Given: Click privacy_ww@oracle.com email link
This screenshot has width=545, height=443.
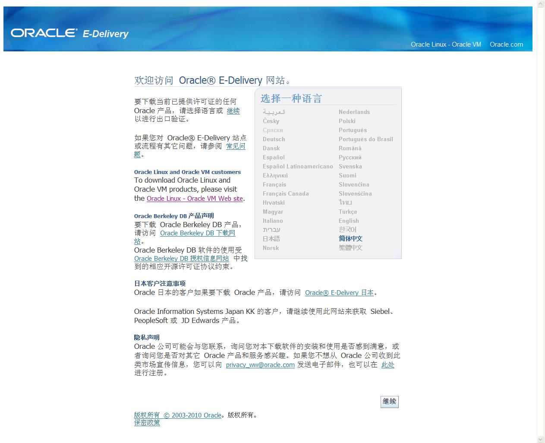Looking at the screenshot, I should (x=260, y=365).
